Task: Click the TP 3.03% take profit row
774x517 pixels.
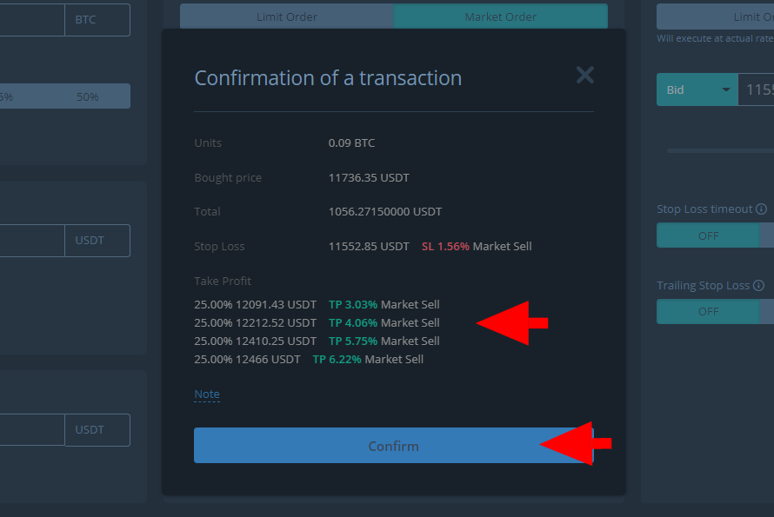Action: click(317, 304)
